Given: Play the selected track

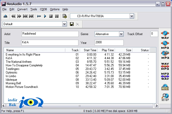Looking at the screenshot, I should (x=45, y=16).
